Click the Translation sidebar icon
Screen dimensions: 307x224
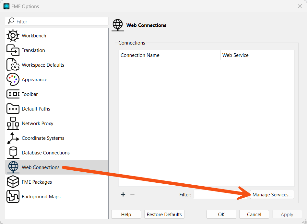[x=12, y=50]
